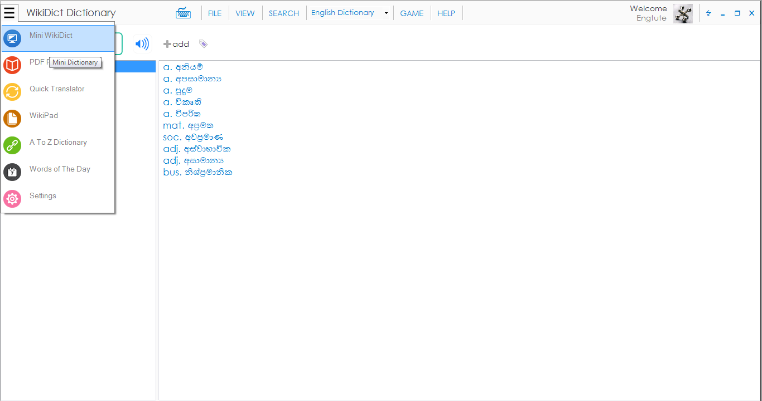Viewport: 762px width, 401px height.
Task: Click the user avatar picture
Action: pyautogui.click(x=683, y=13)
